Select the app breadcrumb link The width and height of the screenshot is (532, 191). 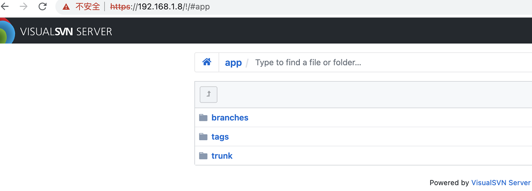[234, 63]
